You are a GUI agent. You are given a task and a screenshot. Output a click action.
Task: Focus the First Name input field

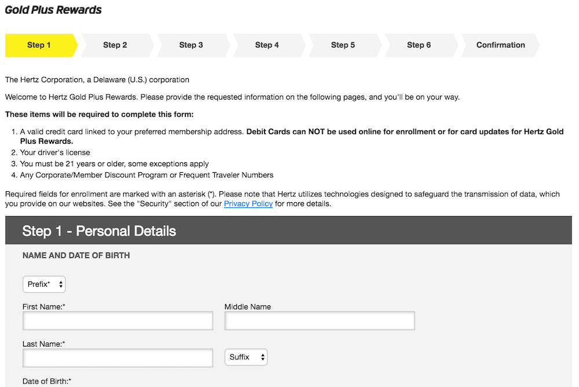pos(118,320)
